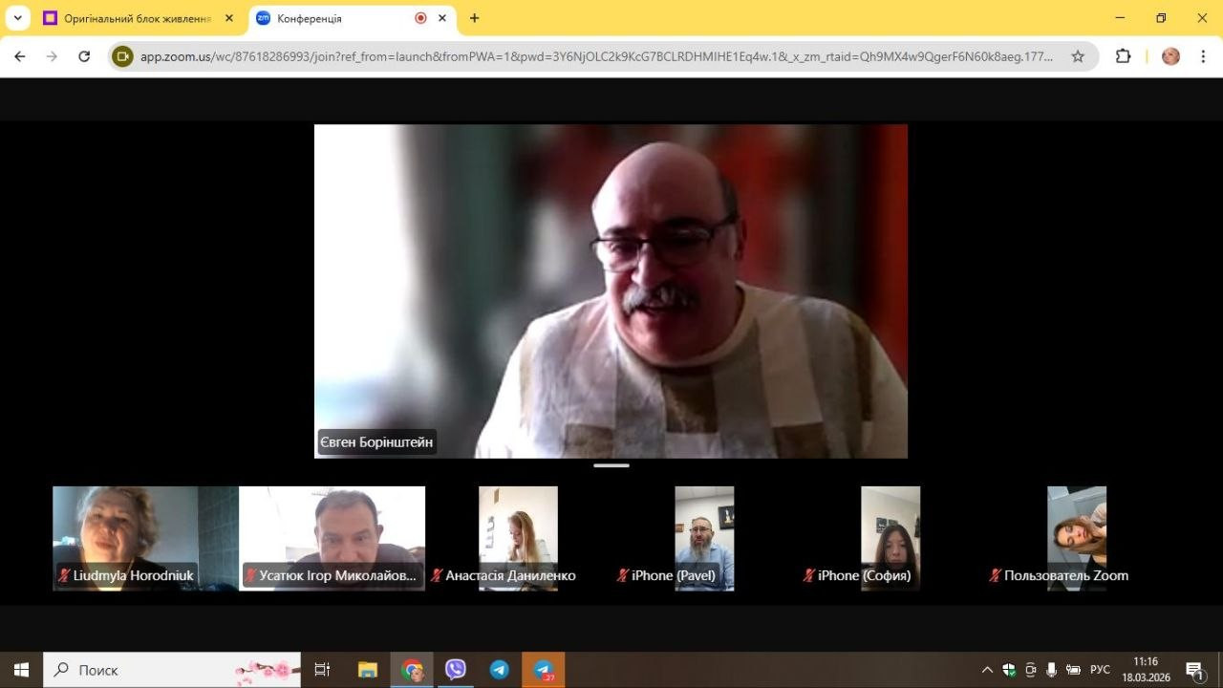1223x688 pixels.
Task: Click the camera permission icon in address bar
Action: click(x=122, y=56)
